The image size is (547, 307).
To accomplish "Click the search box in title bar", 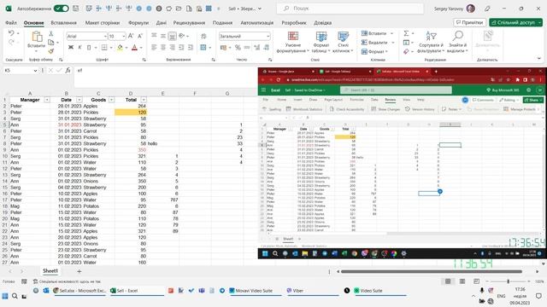I will tap(350, 9).
